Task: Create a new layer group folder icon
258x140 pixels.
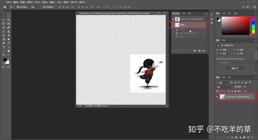Action: [244, 137]
